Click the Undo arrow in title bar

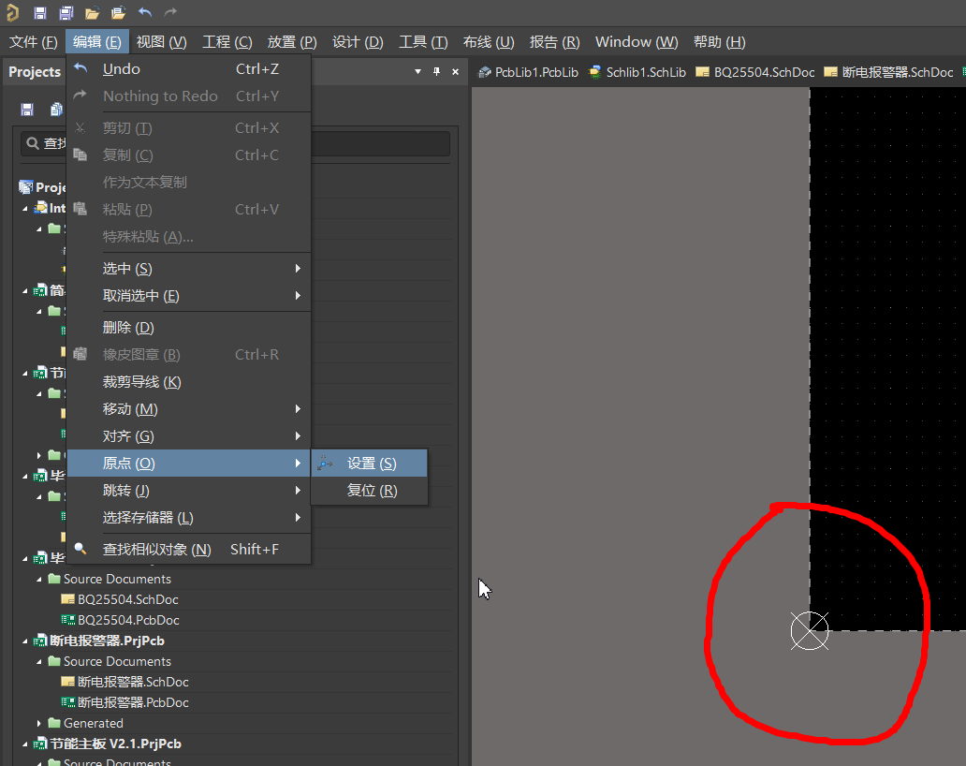point(145,12)
